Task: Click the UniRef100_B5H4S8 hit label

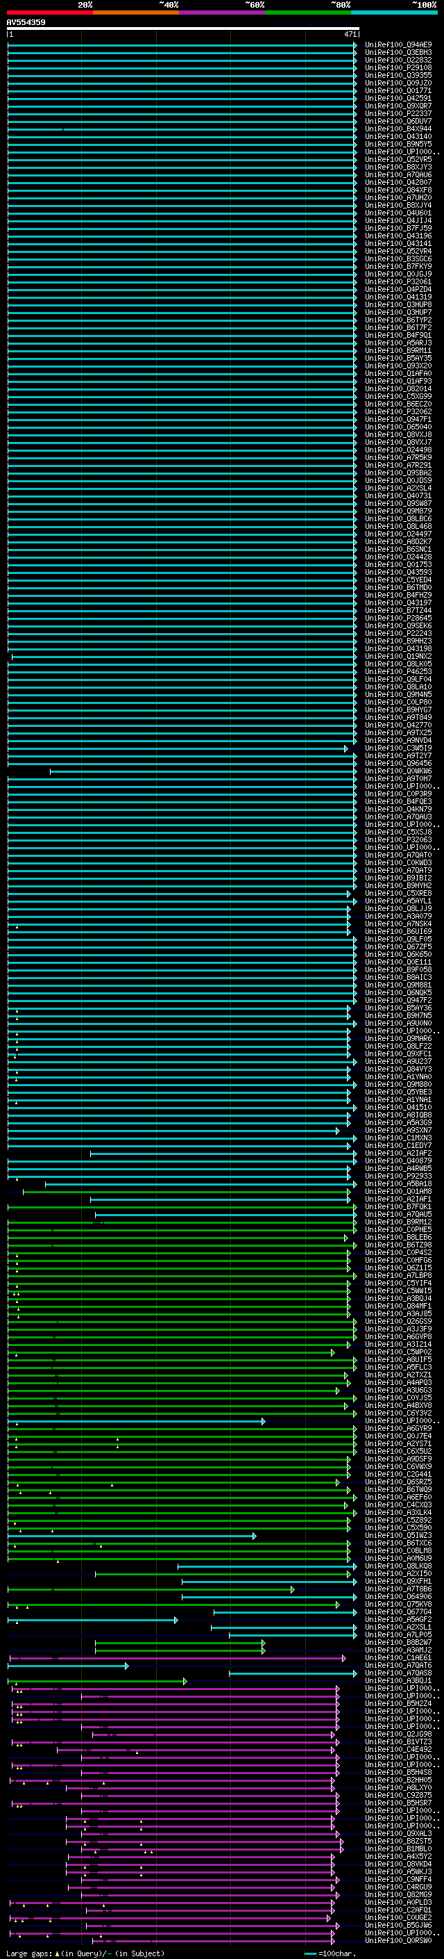Action: point(398,1772)
